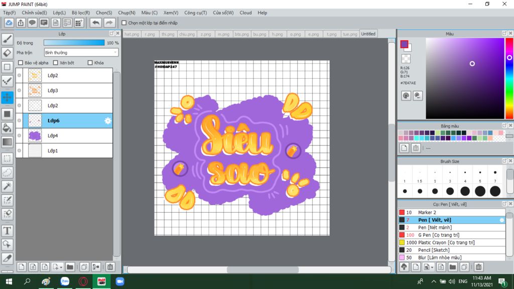Expand the add-brush dropdown in Cọ panel

[x=432, y=267]
